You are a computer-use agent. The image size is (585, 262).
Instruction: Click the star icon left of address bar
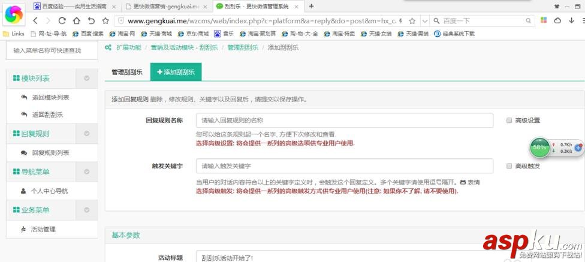pos(105,21)
